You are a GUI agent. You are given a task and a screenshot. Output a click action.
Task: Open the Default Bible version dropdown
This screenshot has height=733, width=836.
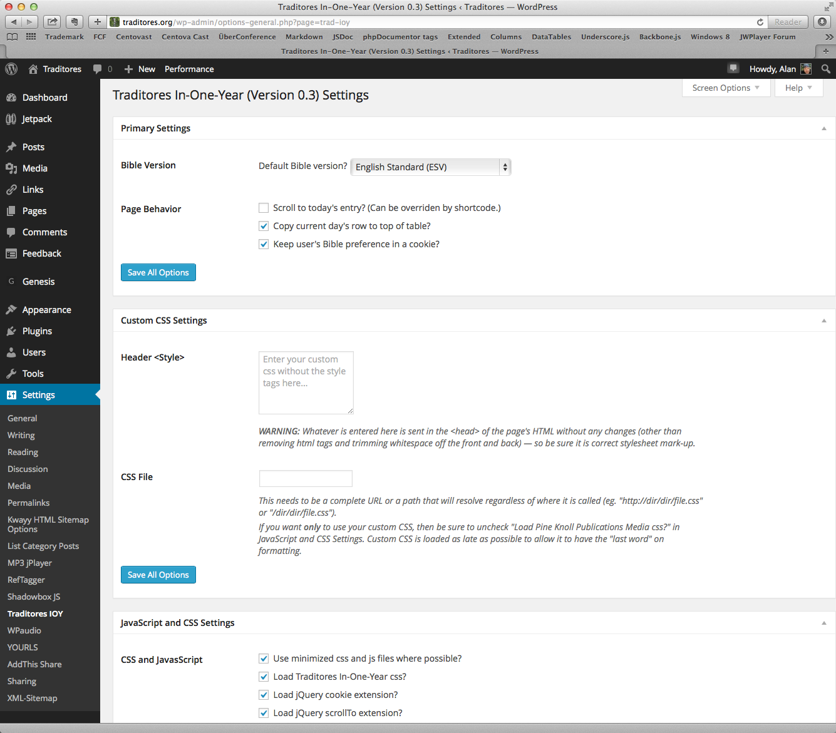[x=431, y=167]
